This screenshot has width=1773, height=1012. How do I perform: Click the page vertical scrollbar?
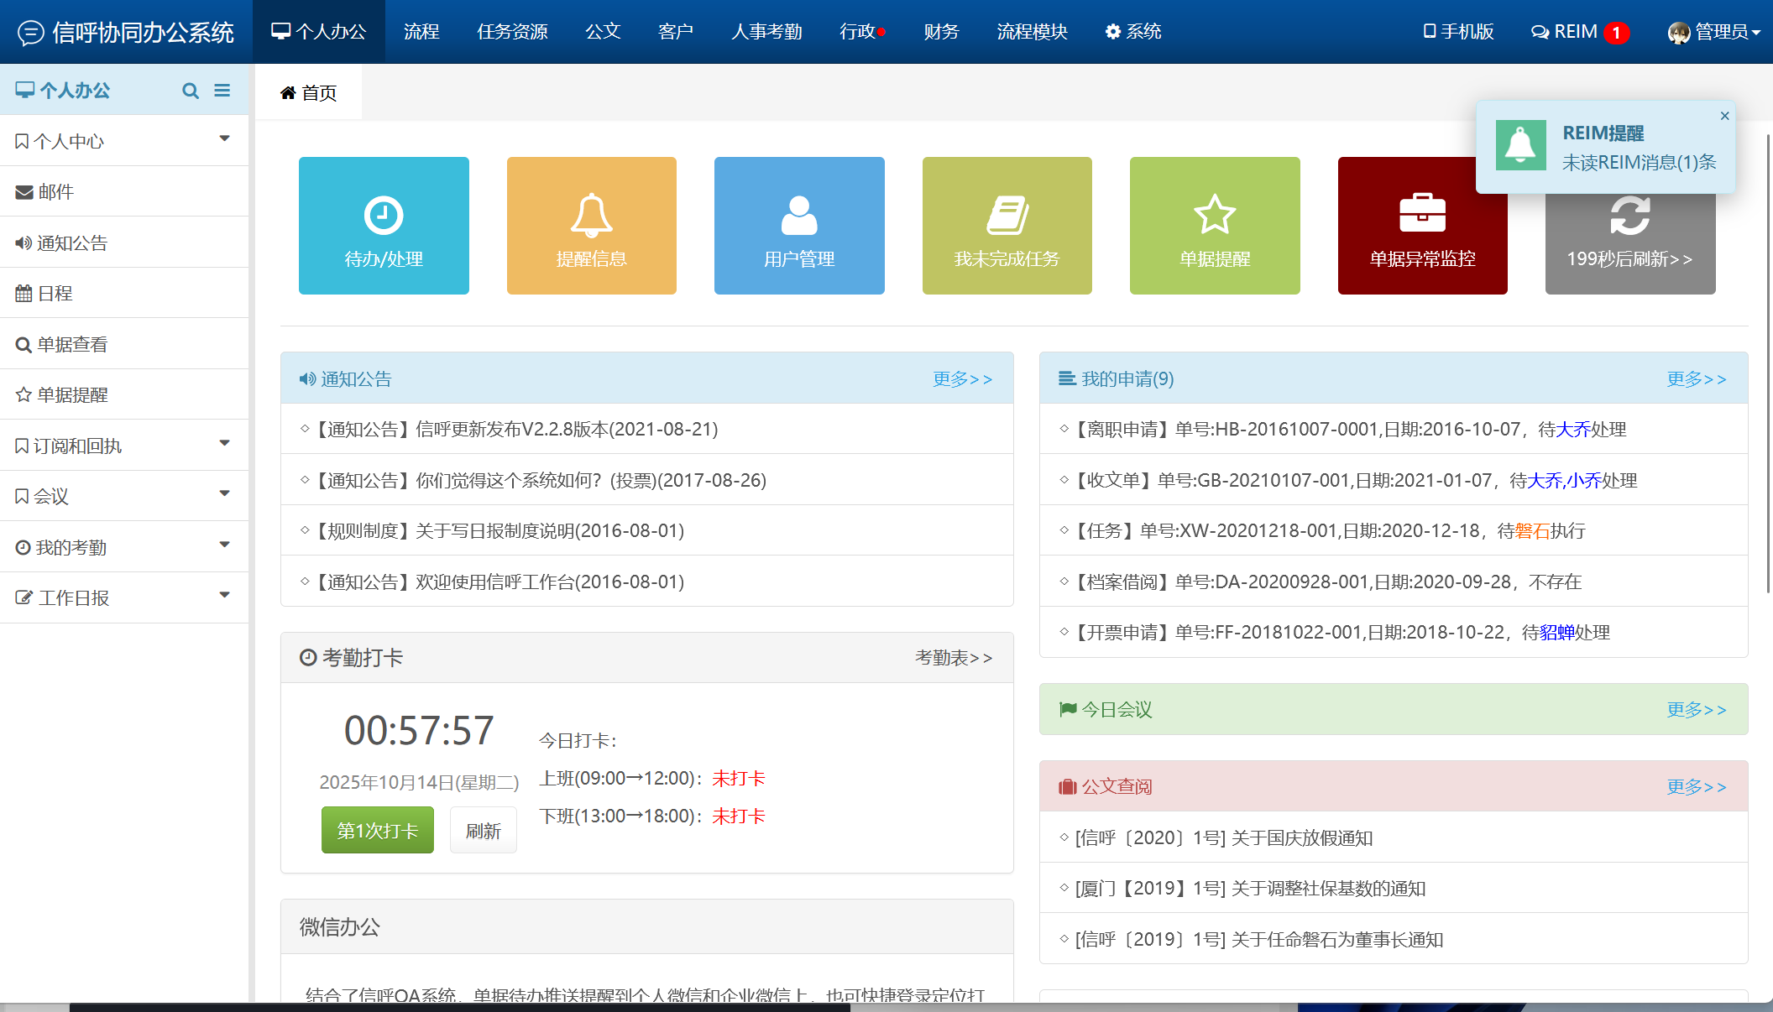[x=1768, y=361]
